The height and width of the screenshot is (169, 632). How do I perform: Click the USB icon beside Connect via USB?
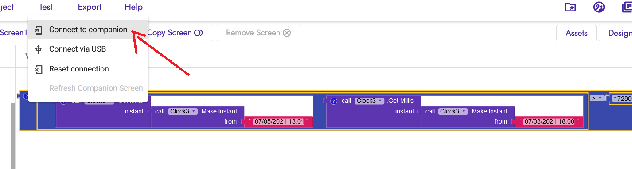coord(39,49)
